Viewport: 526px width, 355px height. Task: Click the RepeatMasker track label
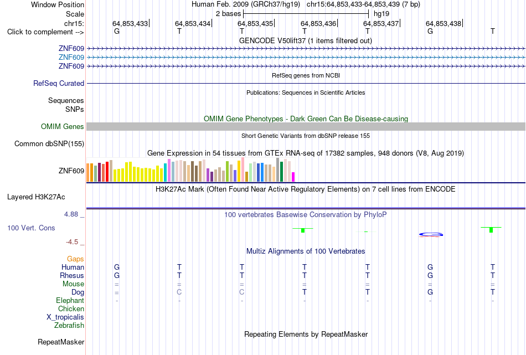click(61, 342)
